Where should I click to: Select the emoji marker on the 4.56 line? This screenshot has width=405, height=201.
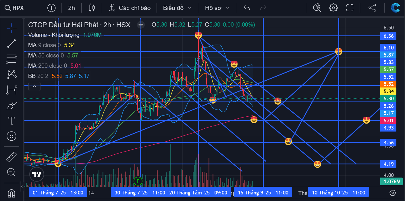click(x=288, y=142)
